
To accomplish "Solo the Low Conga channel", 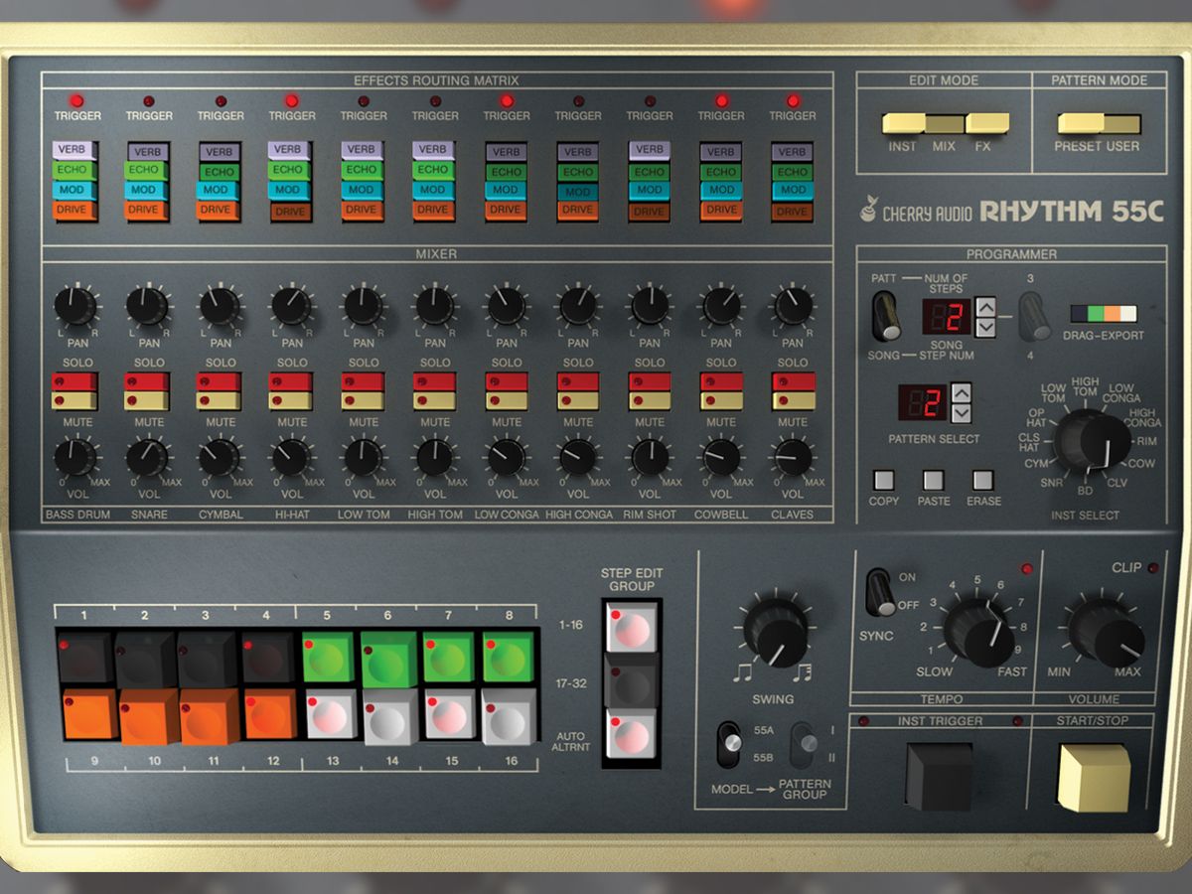I will coord(506,381).
